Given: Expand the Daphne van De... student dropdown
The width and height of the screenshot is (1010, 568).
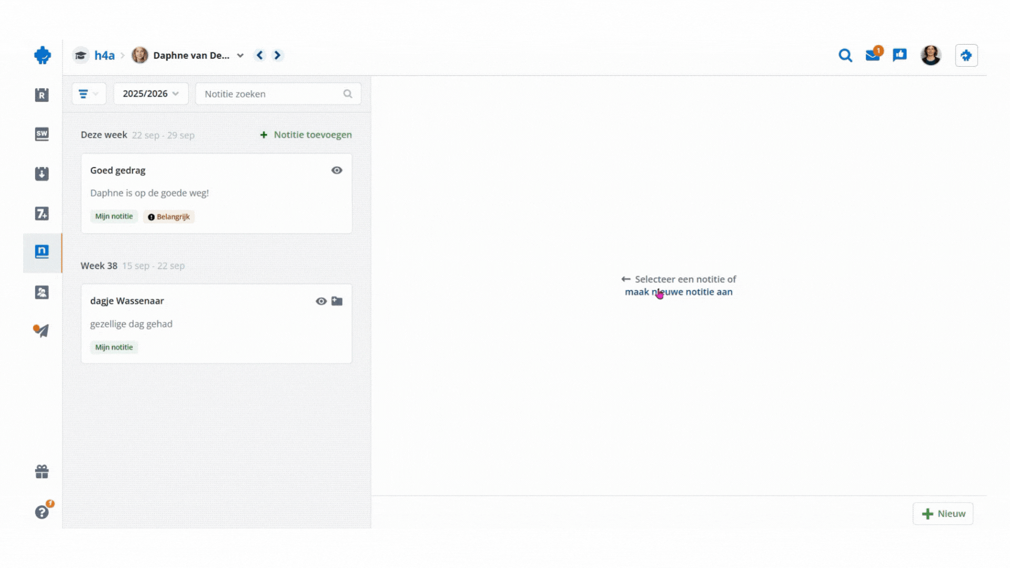Looking at the screenshot, I should (240, 55).
